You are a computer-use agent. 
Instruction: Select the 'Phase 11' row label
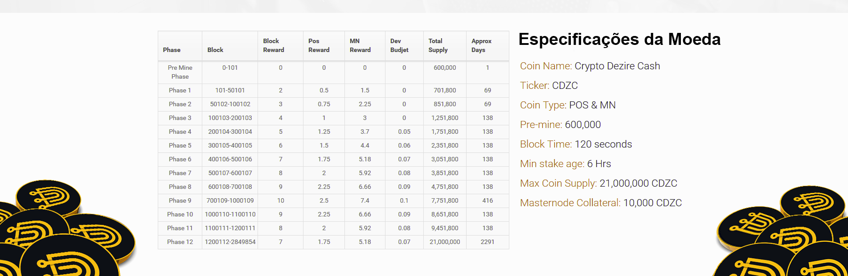pos(180,228)
